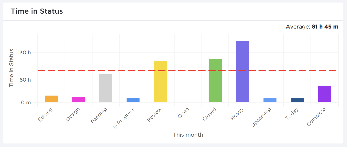Click the Average 81 h 45 m label

312,27
